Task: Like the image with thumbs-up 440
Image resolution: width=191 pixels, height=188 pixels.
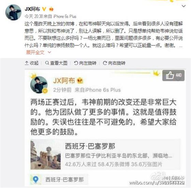Action: (173, 76)
